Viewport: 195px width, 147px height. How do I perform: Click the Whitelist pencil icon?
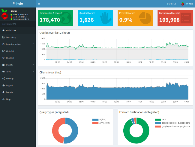(x=3, y=51)
